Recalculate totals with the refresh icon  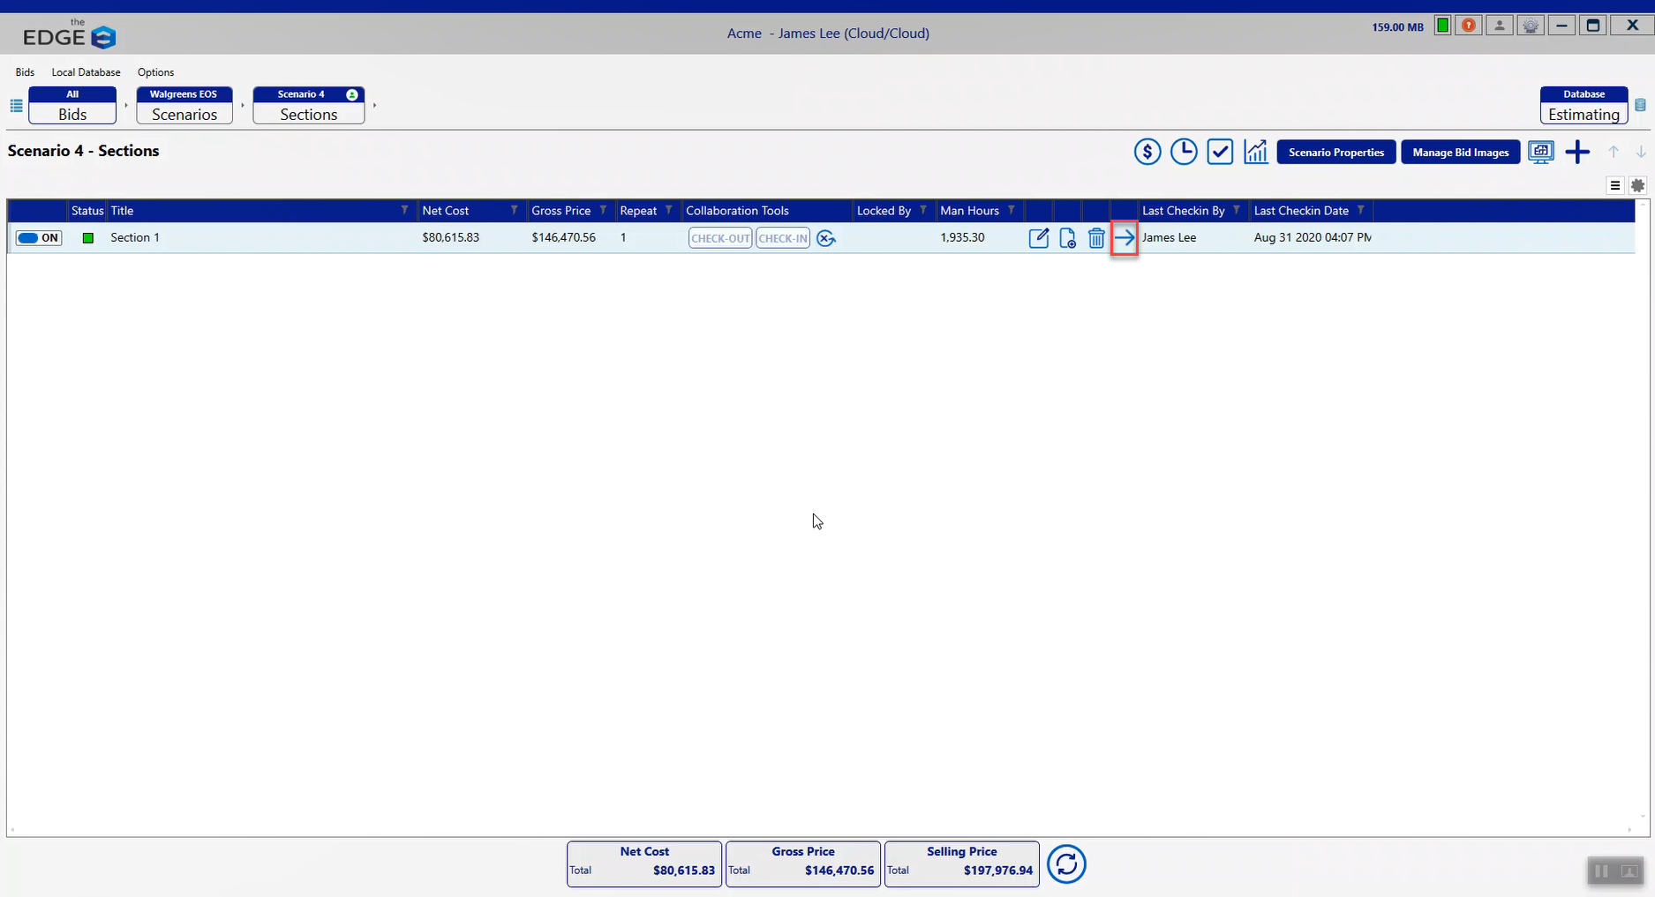(1065, 864)
